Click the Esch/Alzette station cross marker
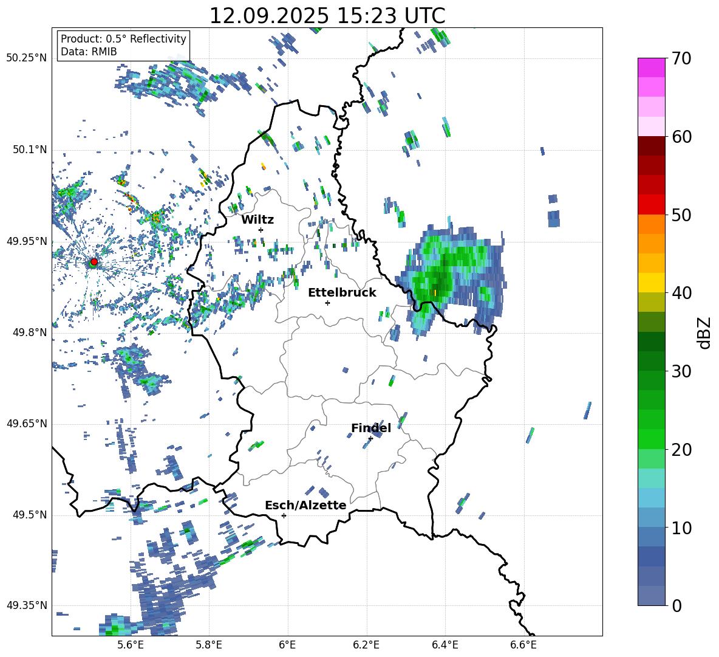The image size is (719, 657). point(284,515)
